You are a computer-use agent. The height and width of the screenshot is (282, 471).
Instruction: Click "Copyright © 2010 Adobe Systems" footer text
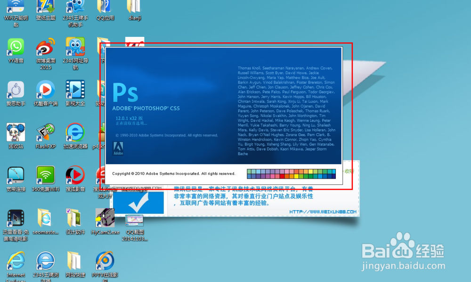pos(174,174)
